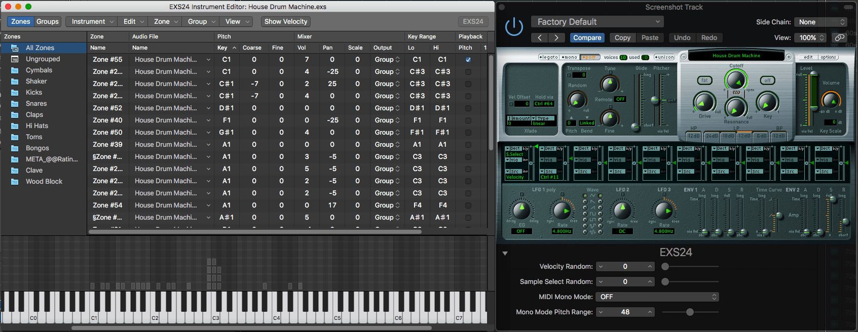The width and height of the screenshot is (858, 332).
Task: Click the link chain icon beside View
Action: coord(840,37)
